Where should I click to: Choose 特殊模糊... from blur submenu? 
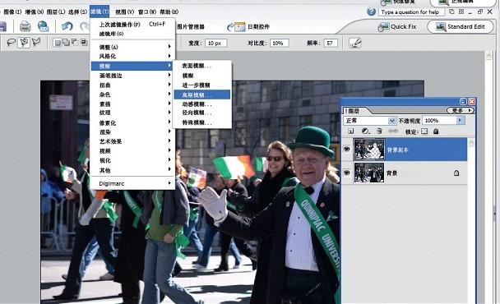[x=201, y=122]
